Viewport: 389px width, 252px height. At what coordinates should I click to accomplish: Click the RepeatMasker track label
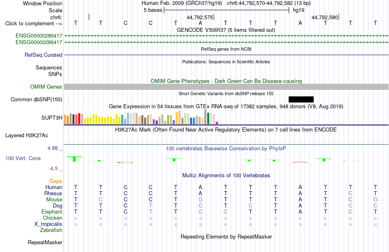coord(45,242)
